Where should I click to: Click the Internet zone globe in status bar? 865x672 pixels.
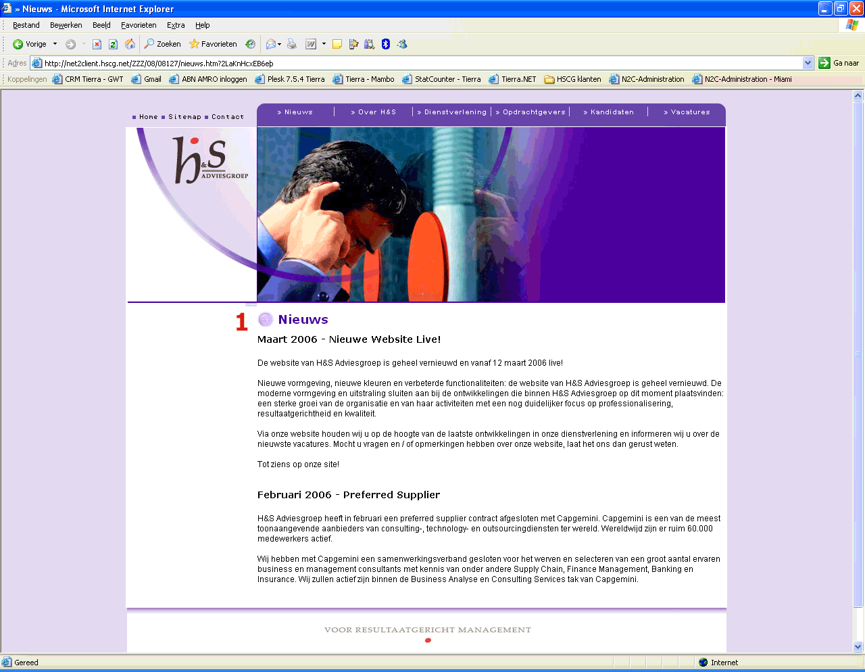pos(703,663)
